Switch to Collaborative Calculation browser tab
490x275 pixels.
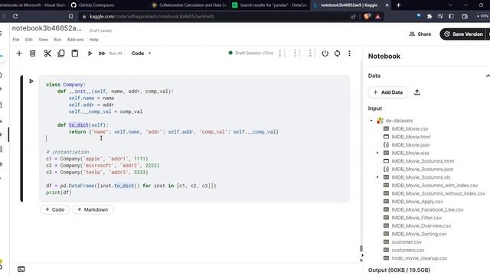tap(189, 5)
